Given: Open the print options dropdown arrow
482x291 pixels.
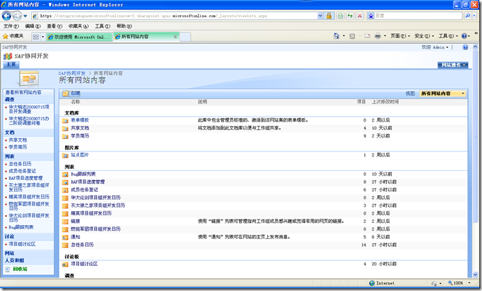Looking at the screenshot, I should (385, 36).
